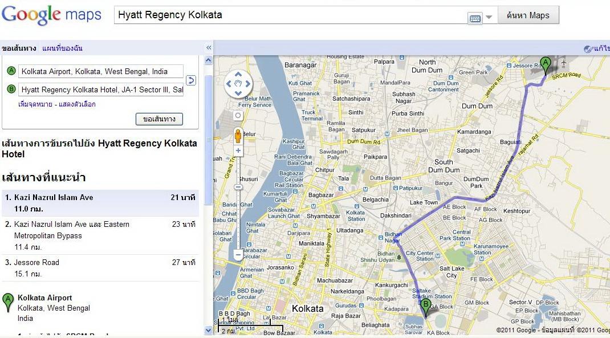Collapse the left panel with double-chevron
610x338 pixels.
pos(209,47)
